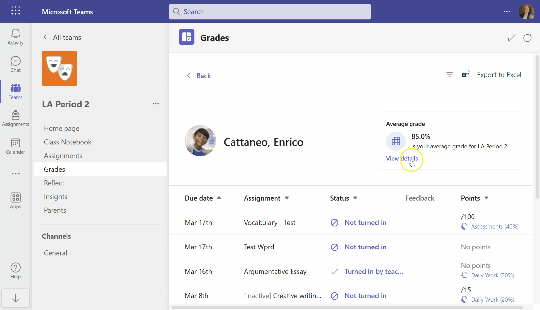540x310 pixels.
Task: Open the Status column dropdown
Action: click(355, 198)
